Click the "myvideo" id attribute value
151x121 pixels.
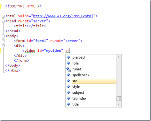(x=53, y=51)
